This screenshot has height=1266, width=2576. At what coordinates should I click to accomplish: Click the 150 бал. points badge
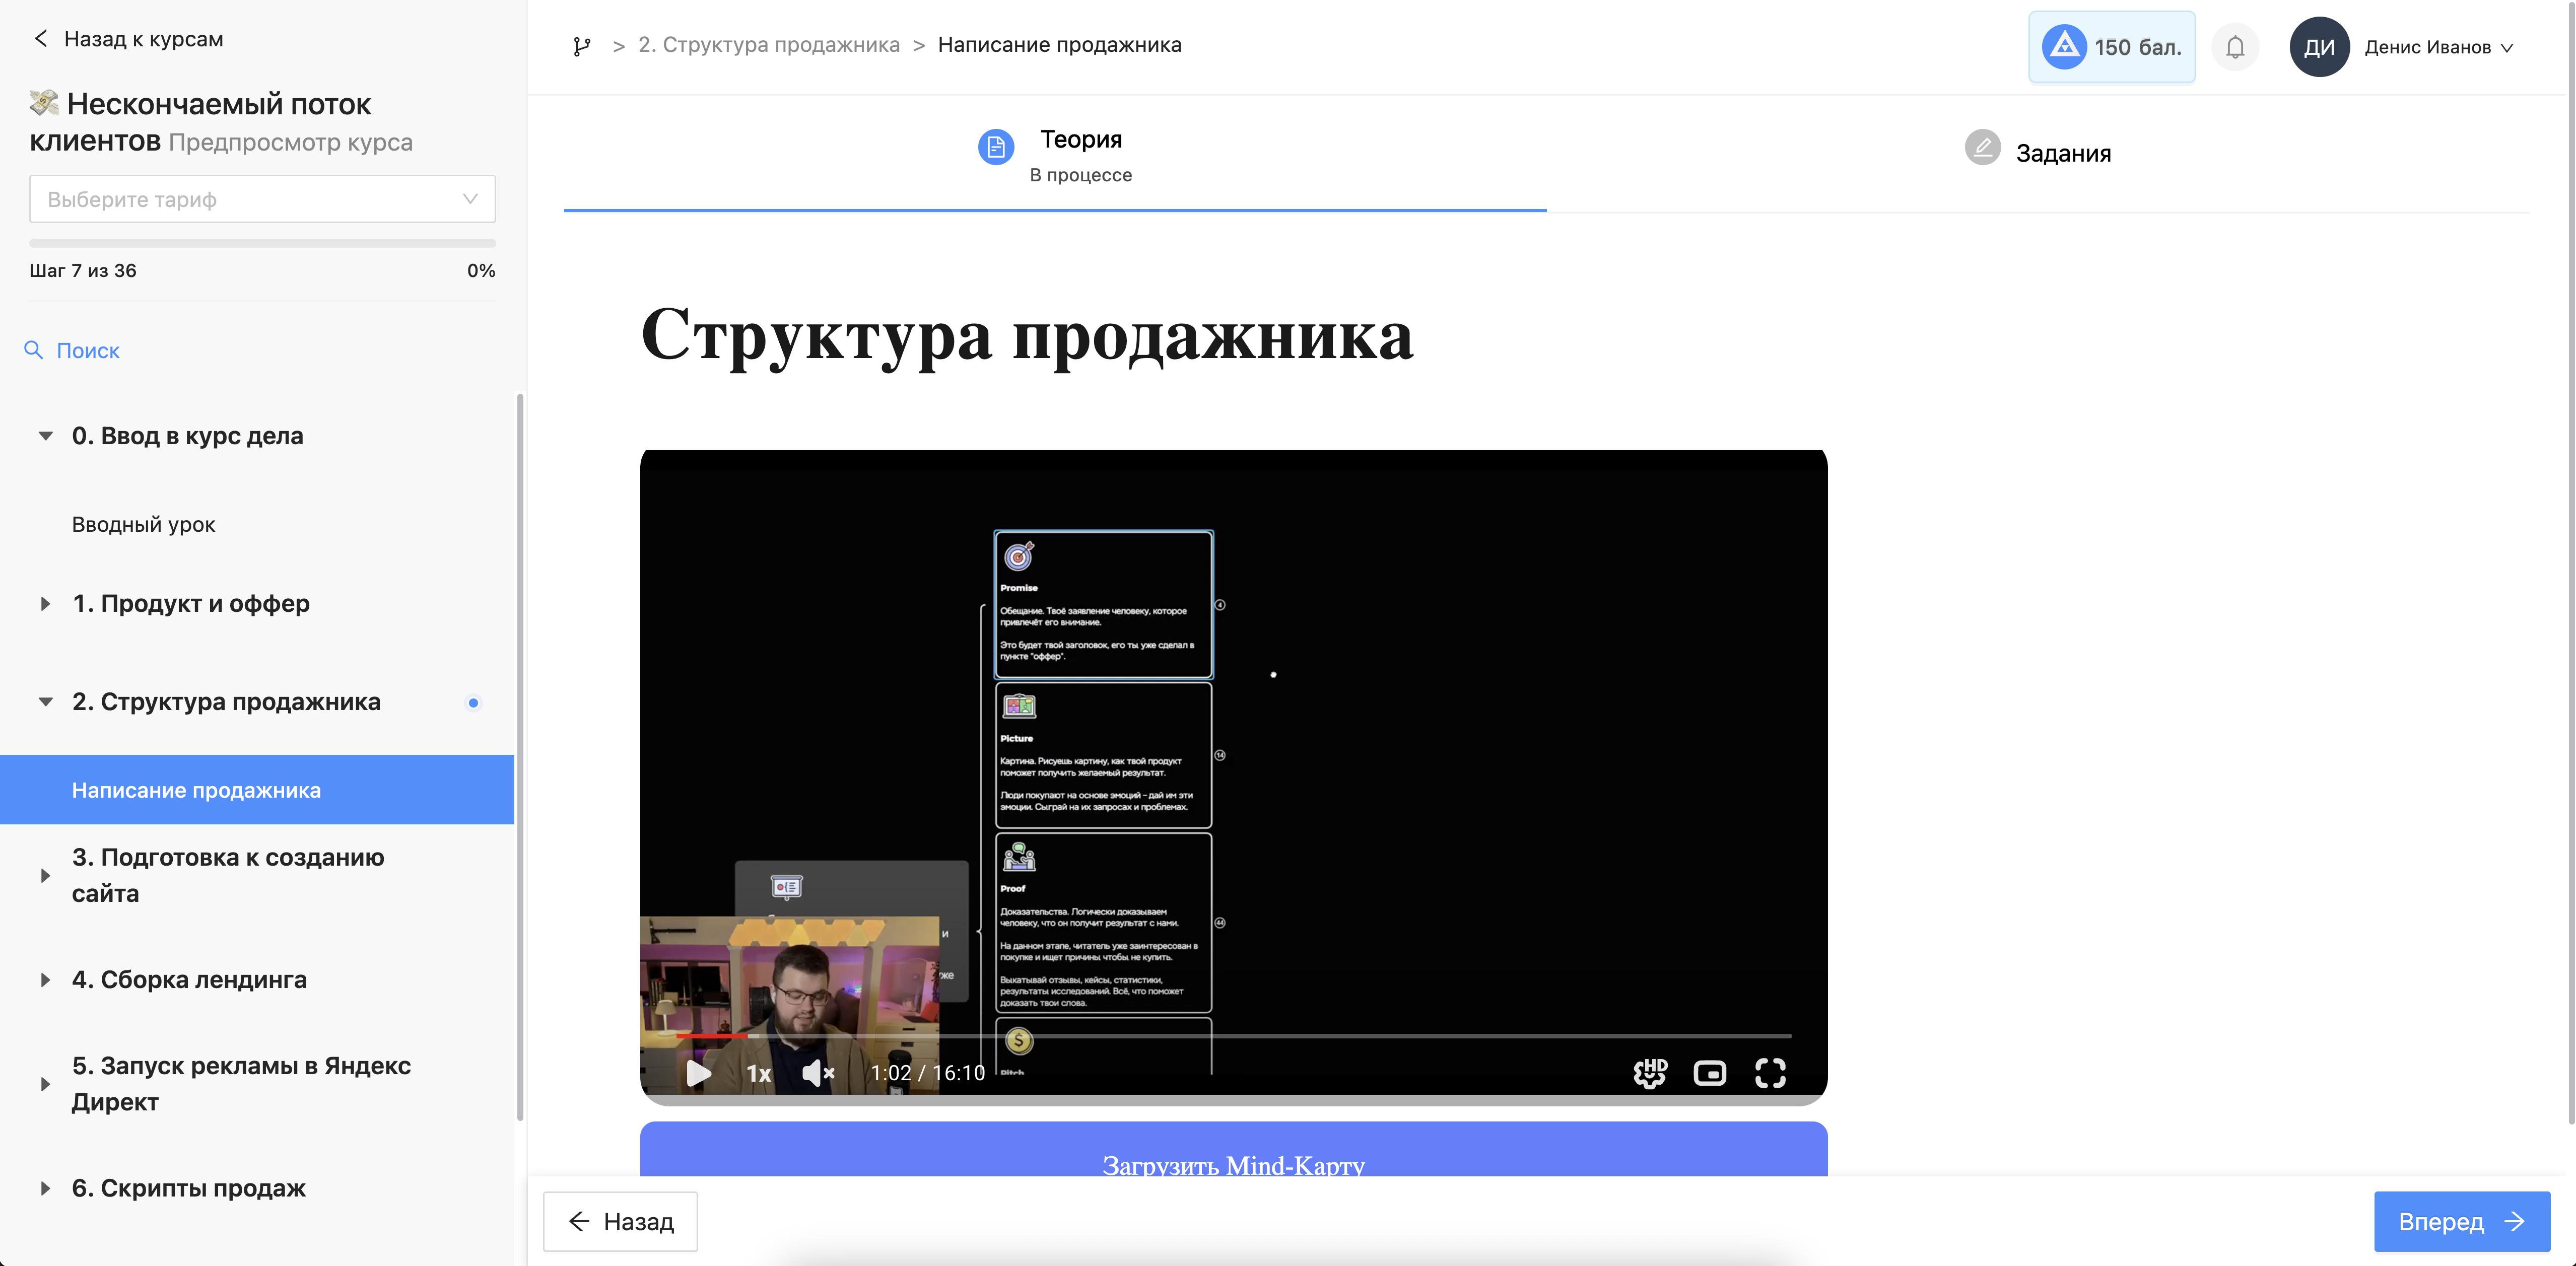[x=2112, y=47]
